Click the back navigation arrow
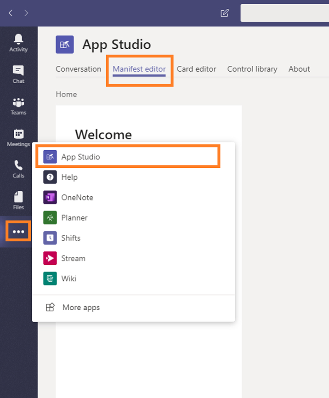 11,13
